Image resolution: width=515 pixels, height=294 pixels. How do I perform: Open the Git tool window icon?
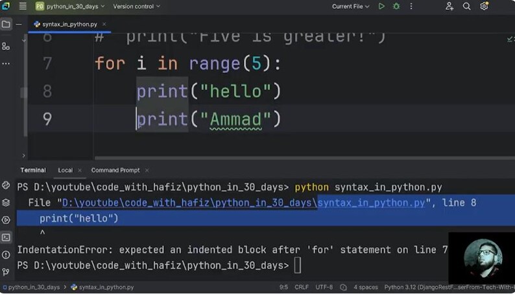(x=6, y=272)
